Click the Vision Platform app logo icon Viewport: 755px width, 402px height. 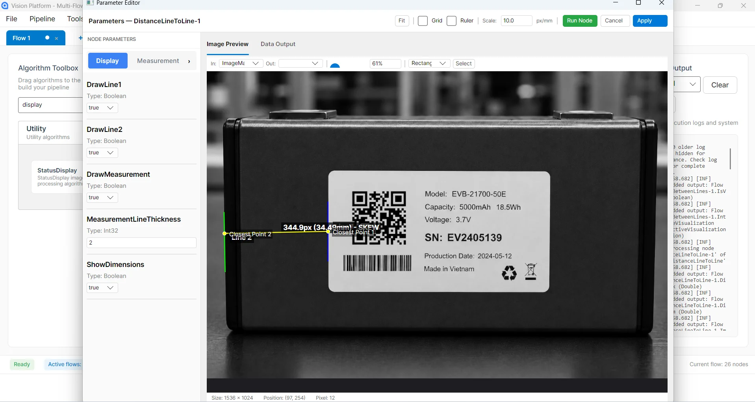5,6
